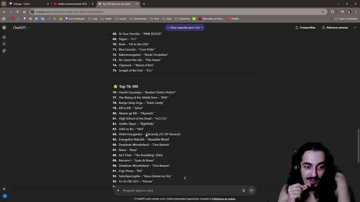
Task: Click the sparkle upgrade icon in sidebar
Action: [x=4, y=189]
